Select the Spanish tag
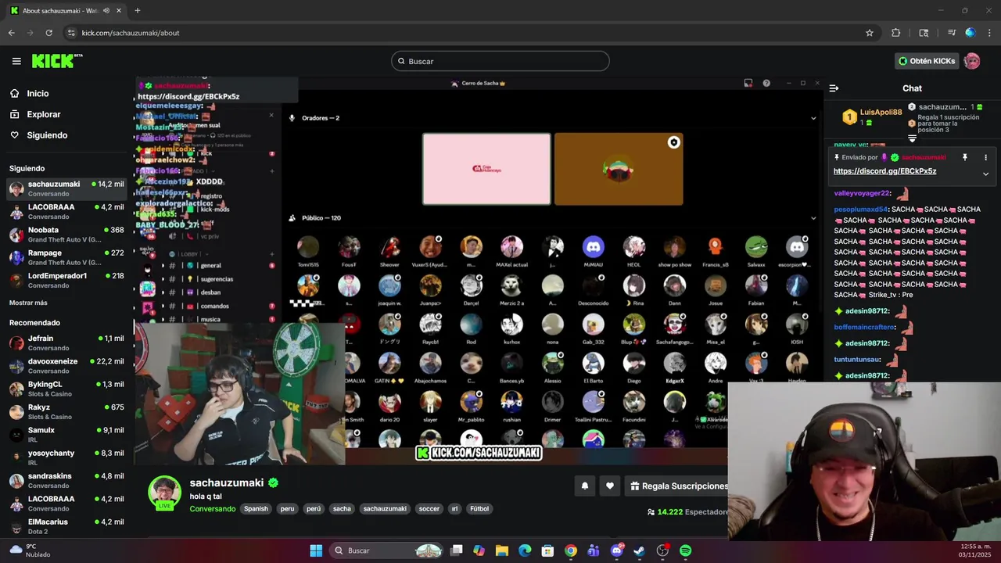Screen dimensions: 1001x563 [x=256, y=509]
